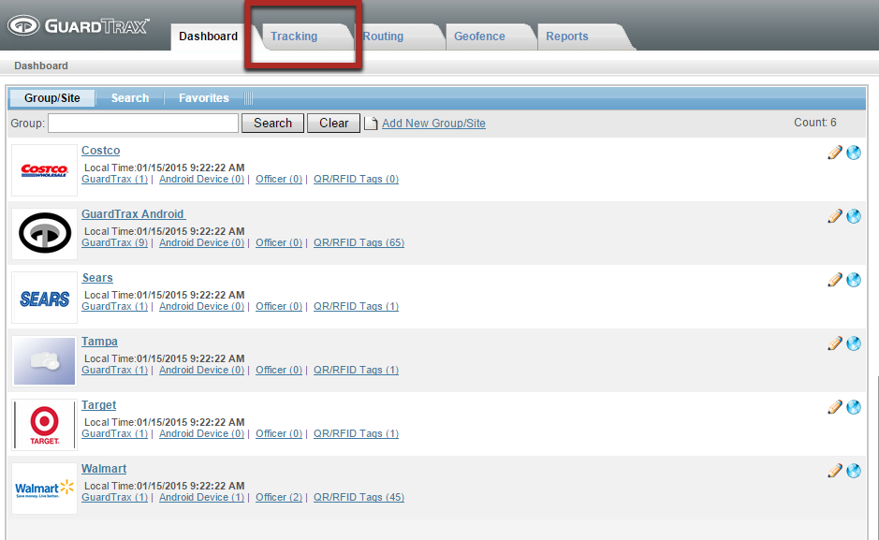Open the Routing tab
Screen dimensions: 879x540
coord(383,36)
